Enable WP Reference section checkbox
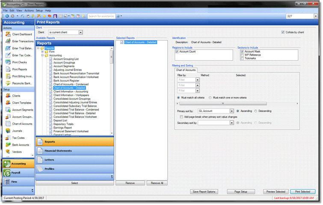Screen dimensions: 323x205 tap(242, 55)
